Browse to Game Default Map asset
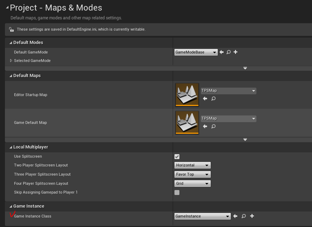 tap(213, 126)
